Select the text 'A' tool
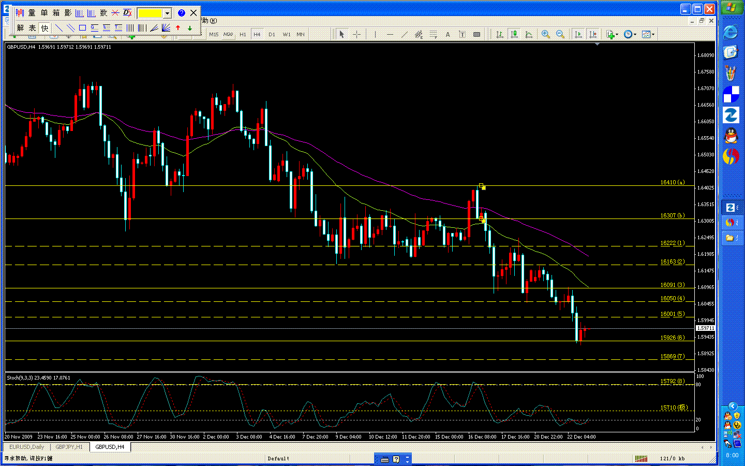 (x=448, y=34)
